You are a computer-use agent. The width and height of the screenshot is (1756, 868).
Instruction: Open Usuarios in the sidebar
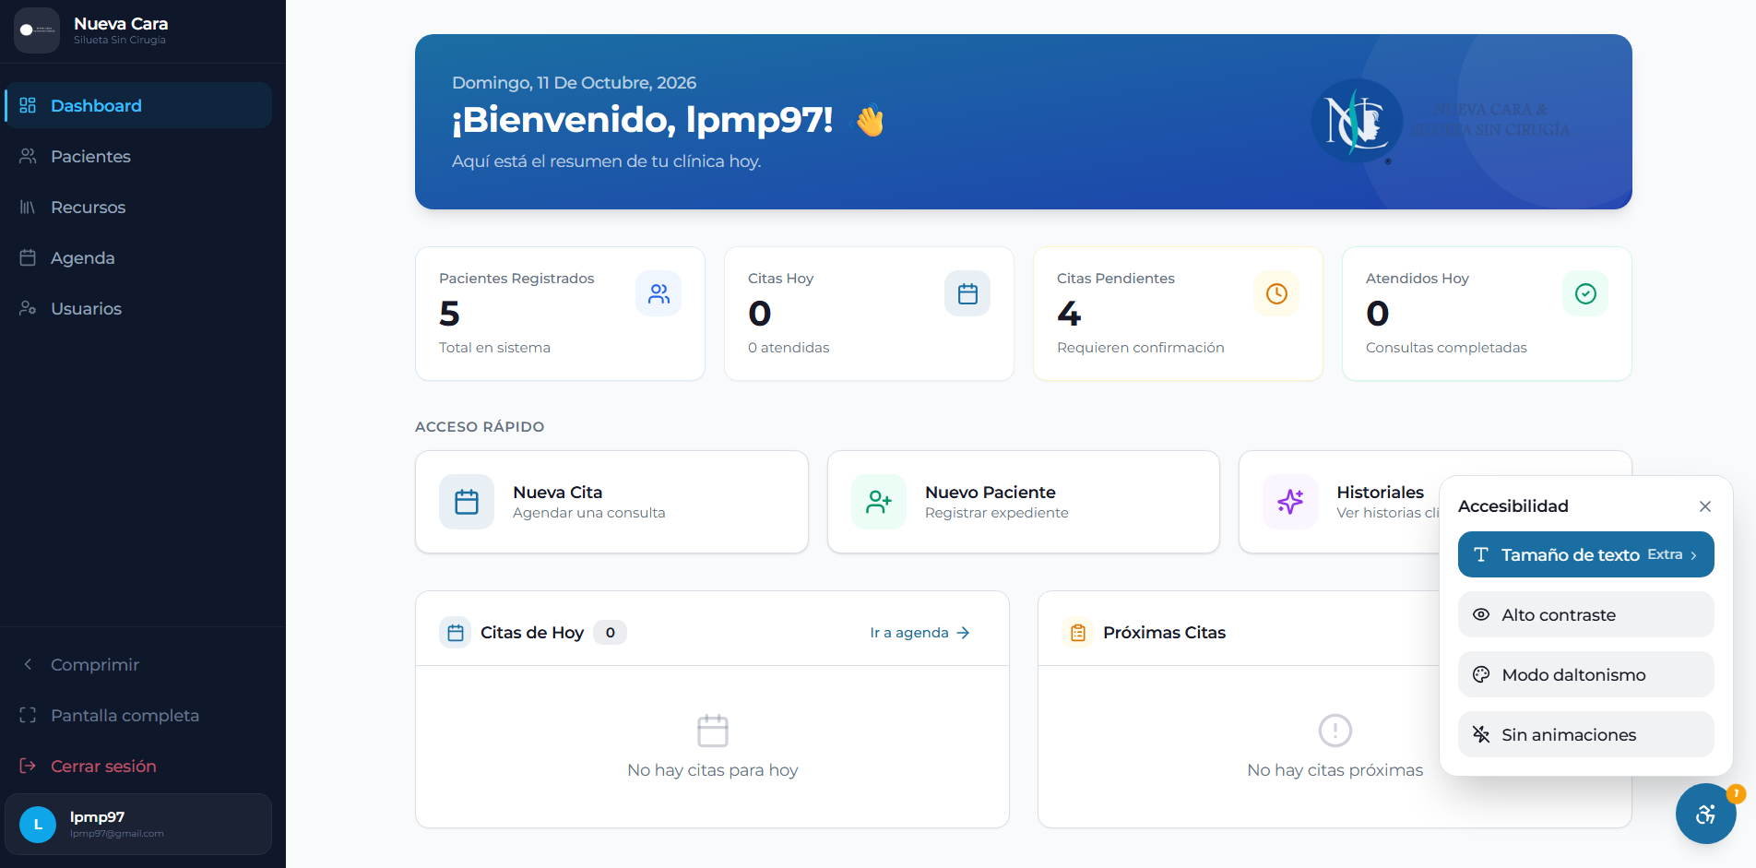(138, 308)
